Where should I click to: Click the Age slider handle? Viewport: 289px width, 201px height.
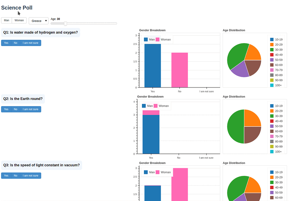[65, 23]
